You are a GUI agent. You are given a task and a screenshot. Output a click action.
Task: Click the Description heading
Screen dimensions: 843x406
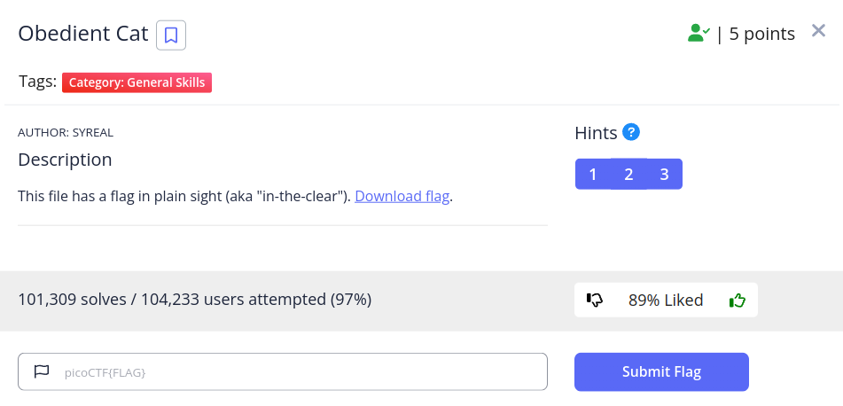coord(65,160)
